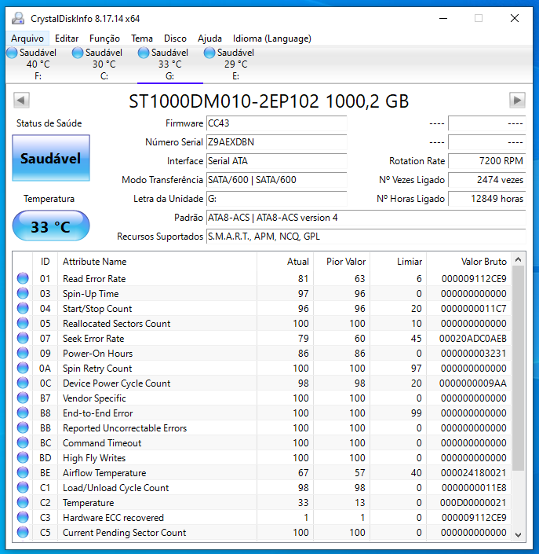
Task: Click blue health orb for drive E:
Action: (x=209, y=53)
